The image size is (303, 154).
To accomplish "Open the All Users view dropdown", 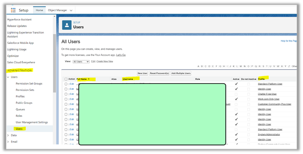I will coord(81,61).
